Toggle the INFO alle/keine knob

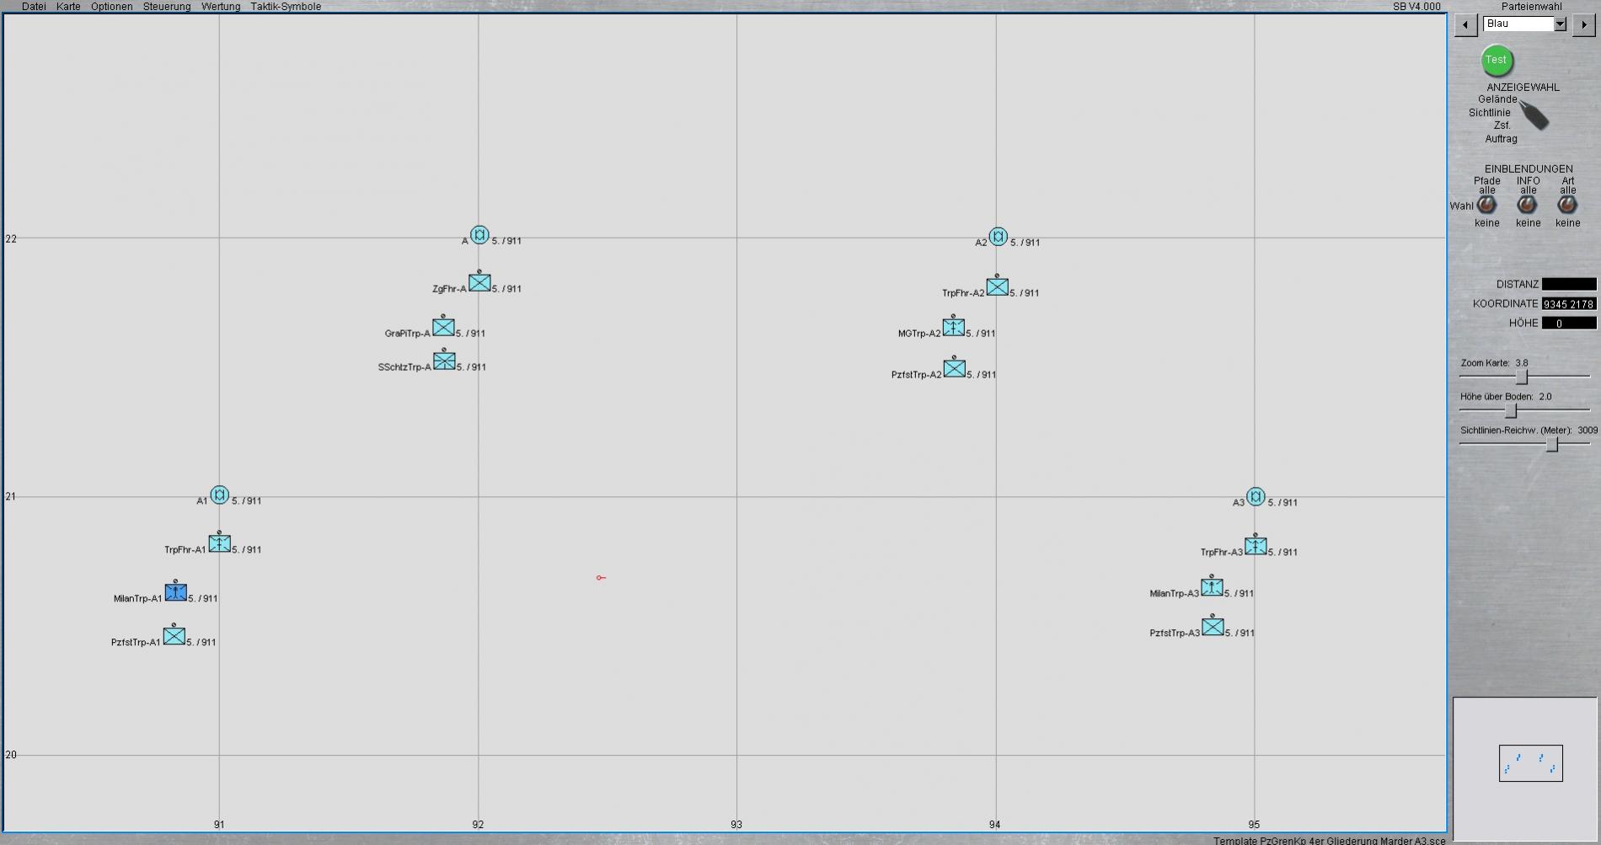(1527, 205)
